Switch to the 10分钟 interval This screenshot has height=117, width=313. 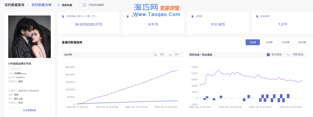(285, 42)
